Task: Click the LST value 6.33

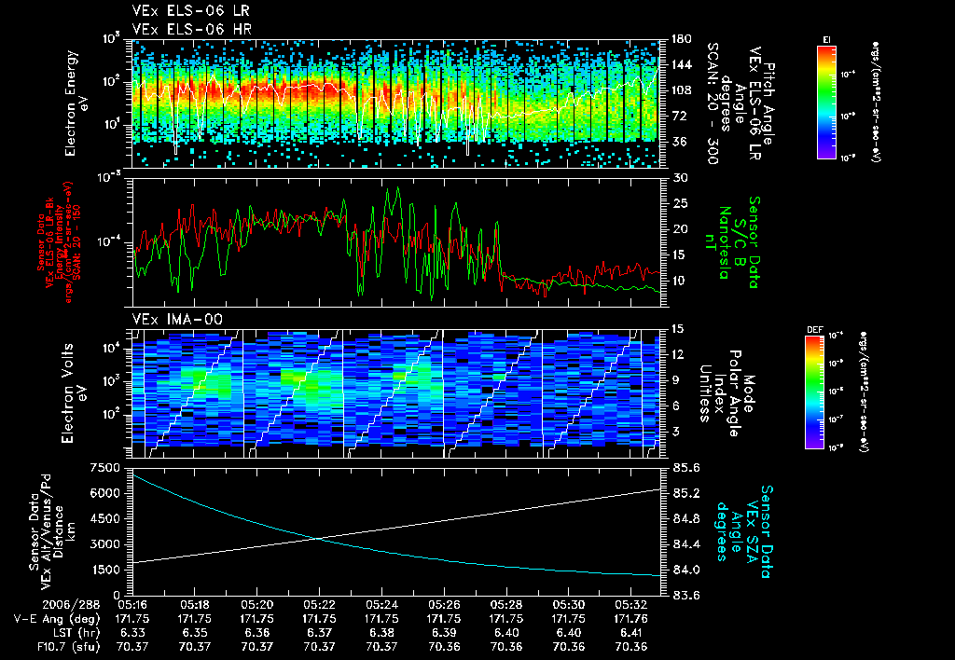Action: pos(132,633)
